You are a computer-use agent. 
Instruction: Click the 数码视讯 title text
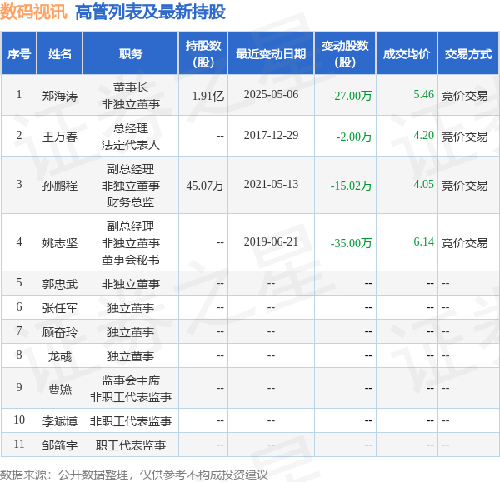[33, 12]
